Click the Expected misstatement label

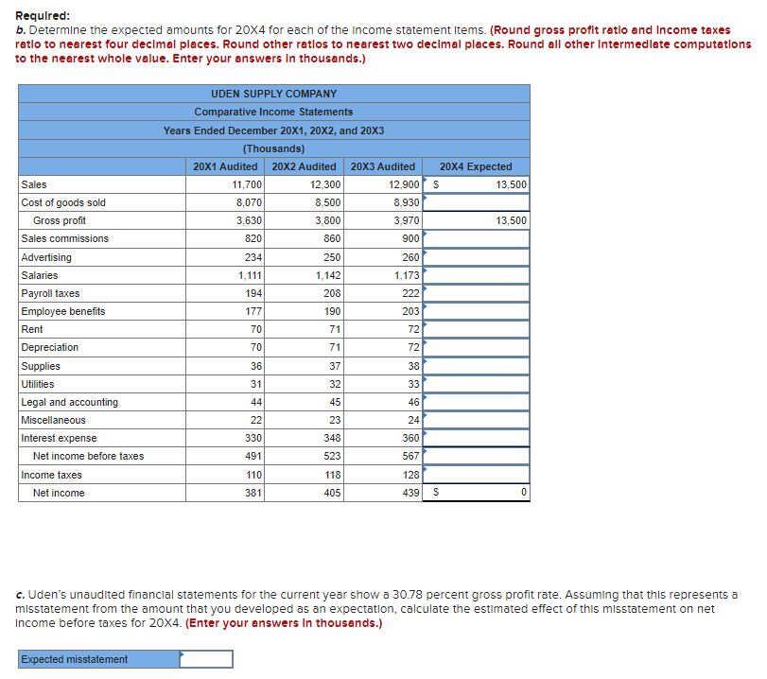point(75,659)
